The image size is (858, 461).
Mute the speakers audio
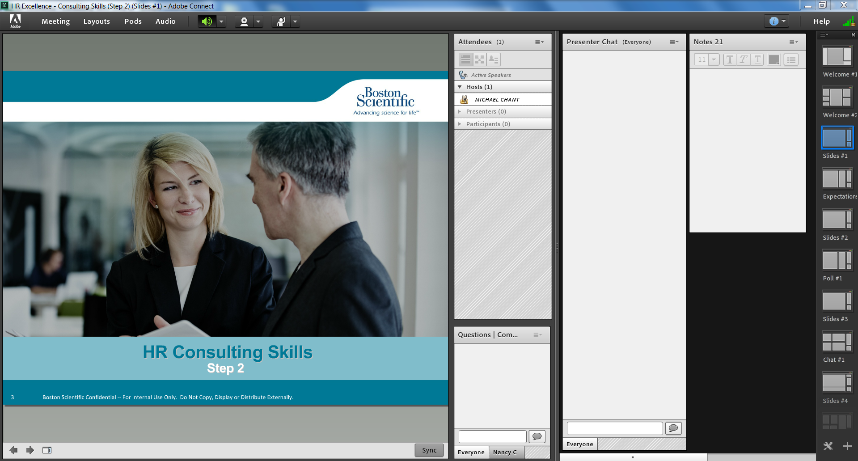pyautogui.click(x=207, y=21)
